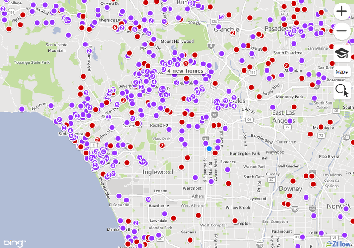Select the red 2 cluster near Glendale

(x=233, y=32)
